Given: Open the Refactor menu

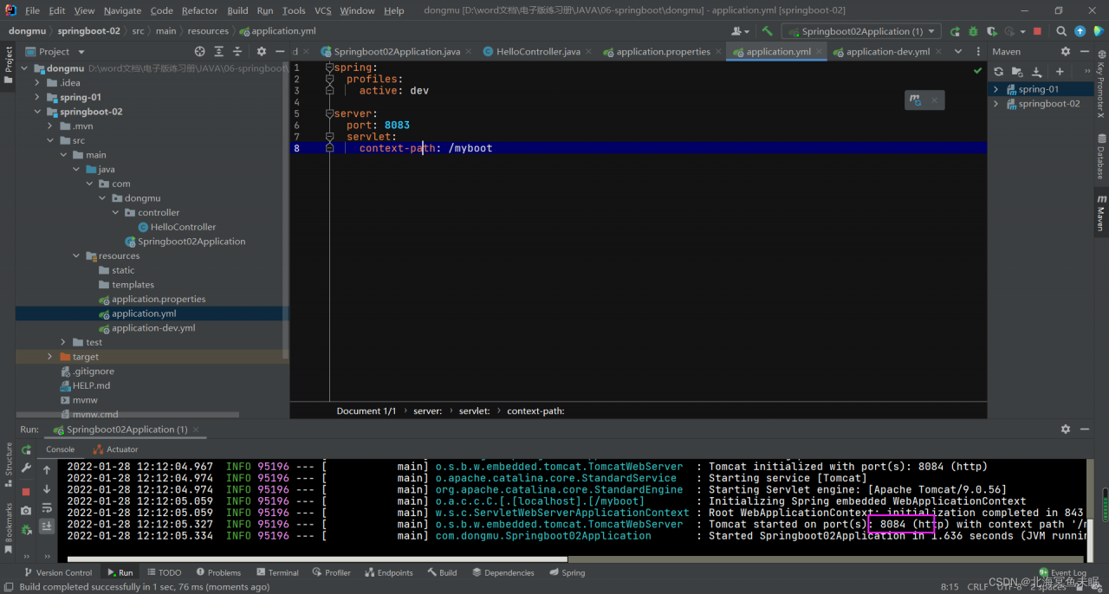Looking at the screenshot, I should [199, 10].
